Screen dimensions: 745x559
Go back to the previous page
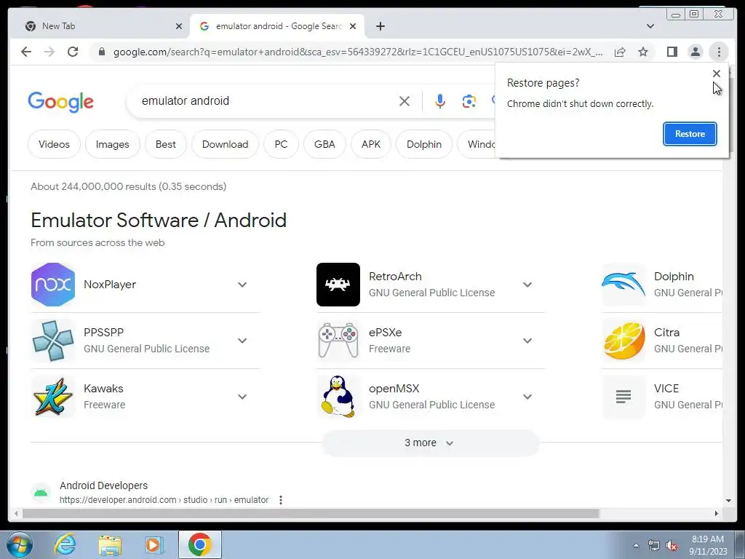click(x=26, y=52)
